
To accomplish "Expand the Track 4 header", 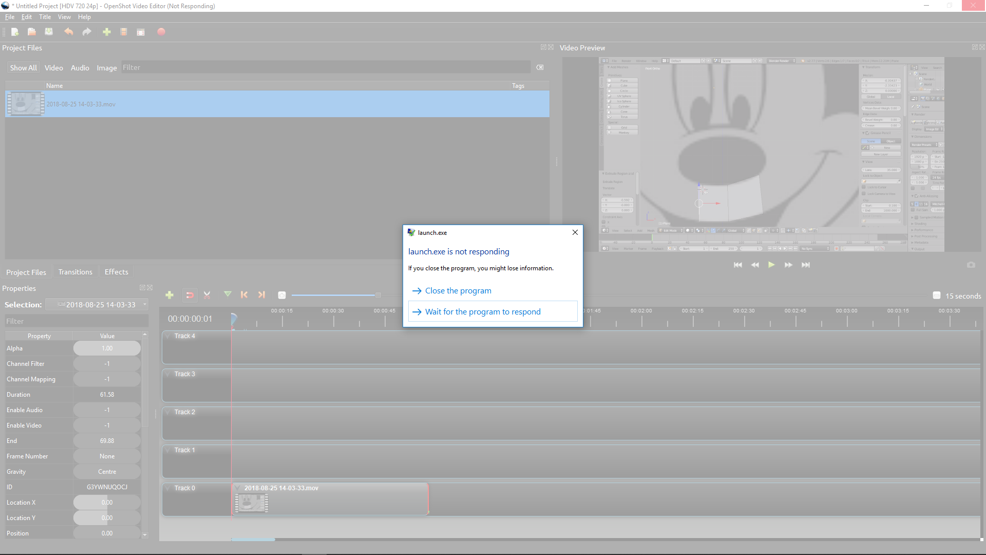I will click(167, 336).
